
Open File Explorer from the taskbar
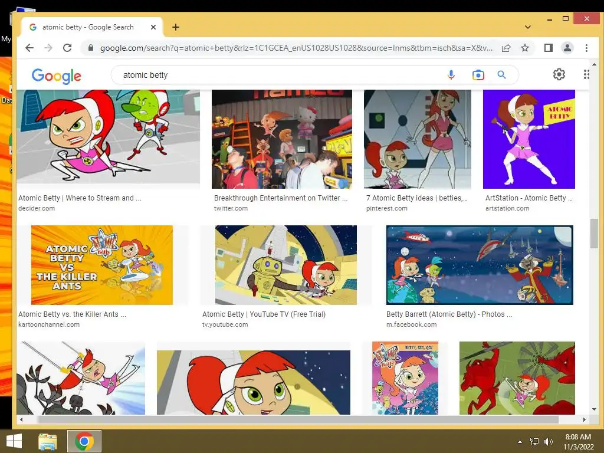coord(48,441)
